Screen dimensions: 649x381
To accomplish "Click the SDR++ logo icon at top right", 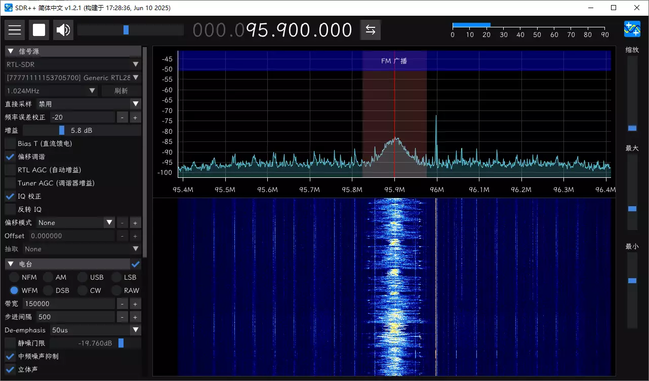I will [632, 29].
